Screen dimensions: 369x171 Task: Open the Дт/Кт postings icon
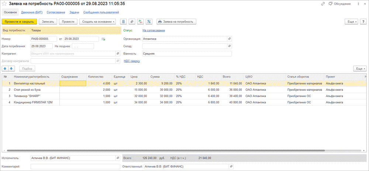[140, 22]
